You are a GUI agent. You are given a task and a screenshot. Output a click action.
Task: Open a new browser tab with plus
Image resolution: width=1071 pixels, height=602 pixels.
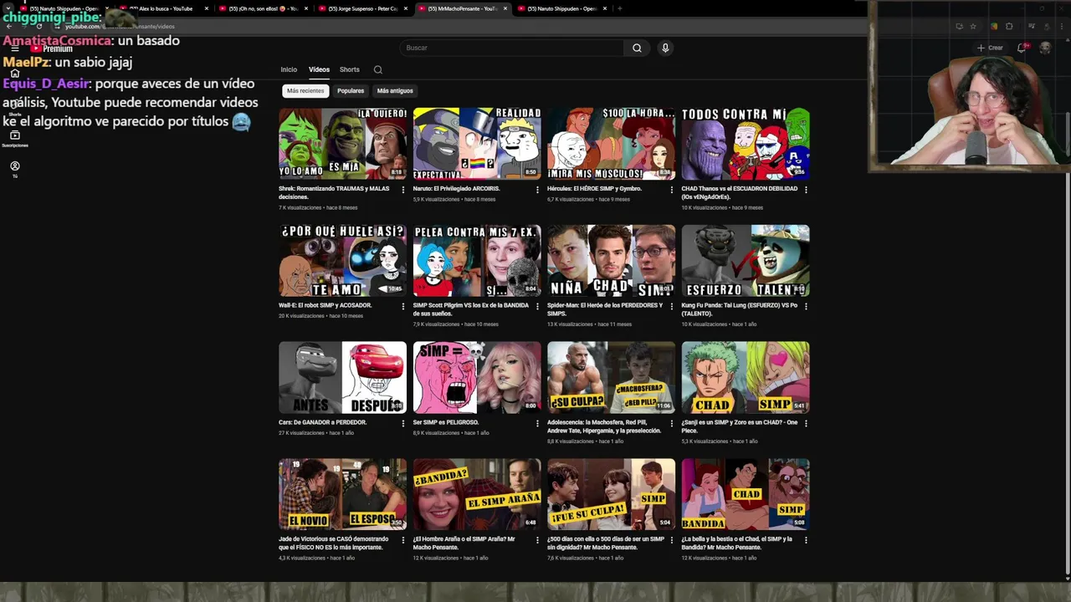[619, 8]
